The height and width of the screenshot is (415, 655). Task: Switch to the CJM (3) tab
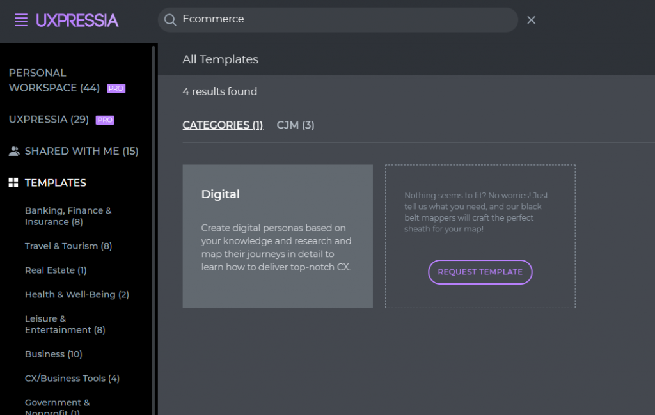pyautogui.click(x=296, y=125)
